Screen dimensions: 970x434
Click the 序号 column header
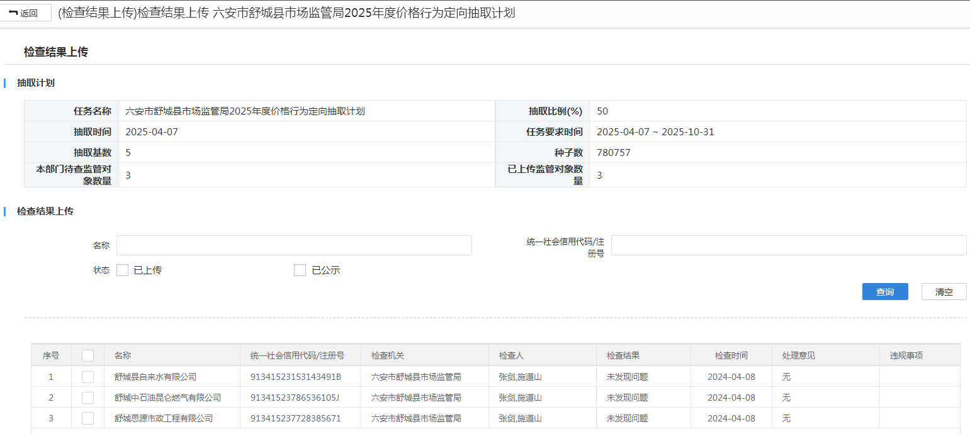pyautogui.click(x=51, y=355)
